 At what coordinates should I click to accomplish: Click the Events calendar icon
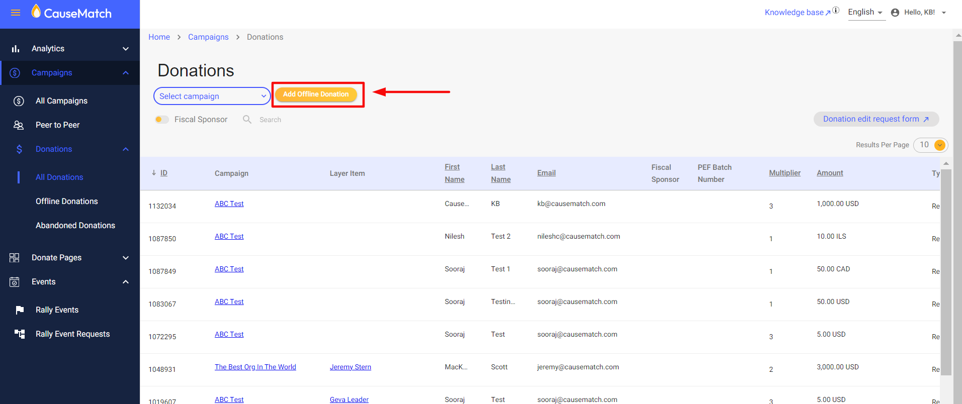(x=15, y=282)
